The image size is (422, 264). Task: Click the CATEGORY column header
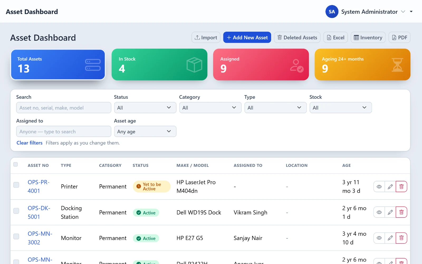tap(110, 165)
